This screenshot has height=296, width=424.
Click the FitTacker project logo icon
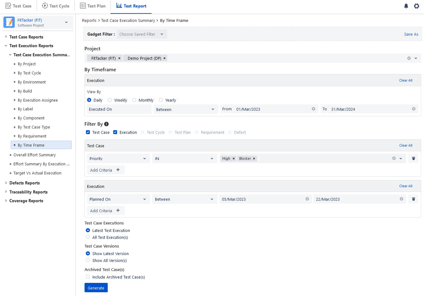9,22
